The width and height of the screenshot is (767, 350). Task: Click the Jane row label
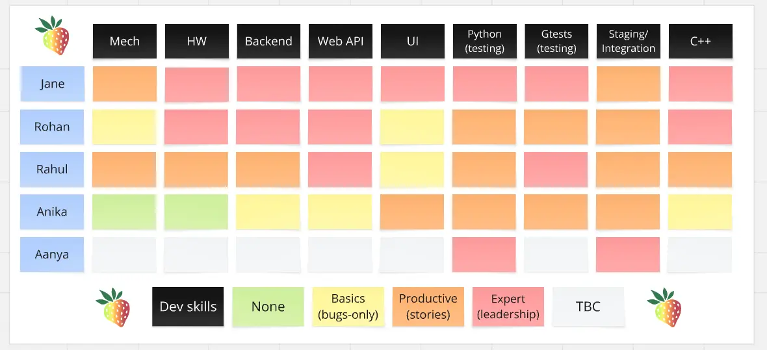point(52,84)
